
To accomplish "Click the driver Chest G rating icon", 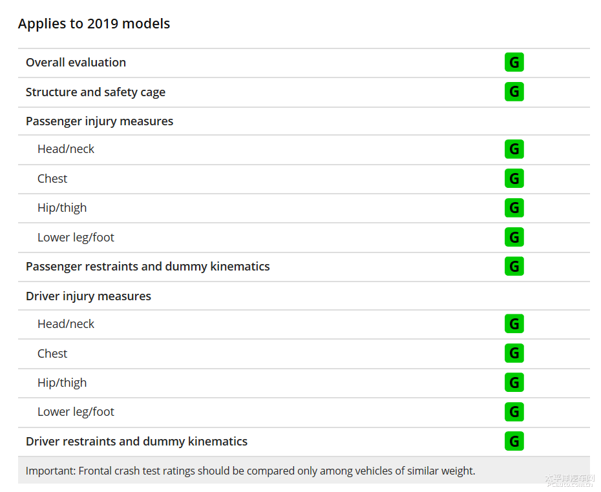I will tap(514, 353).
